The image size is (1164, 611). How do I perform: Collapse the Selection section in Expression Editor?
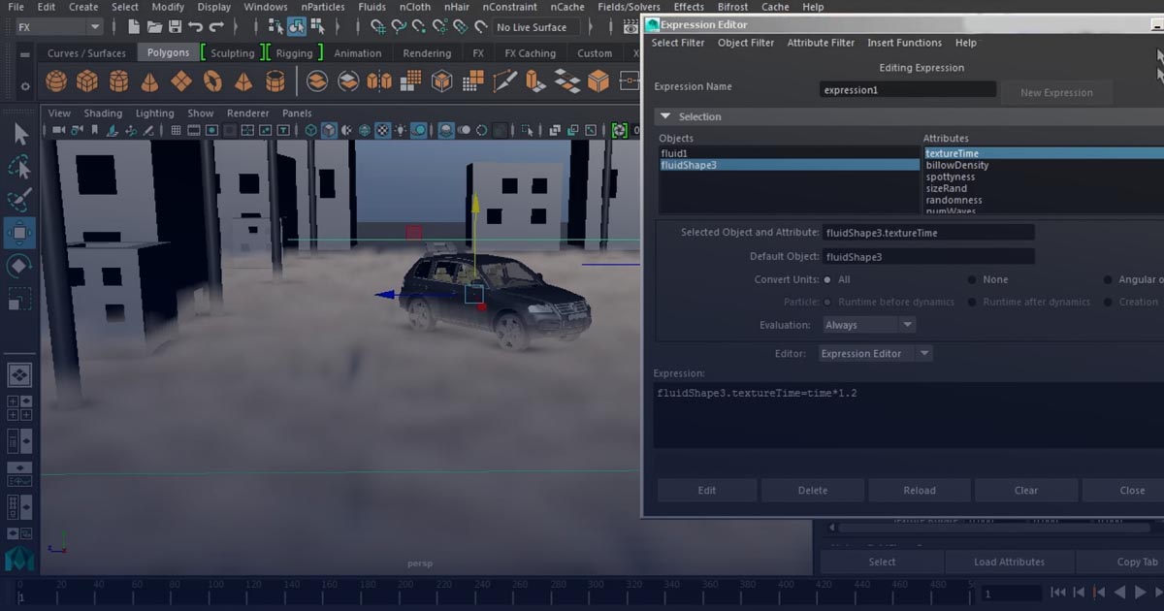coord(665,116)
